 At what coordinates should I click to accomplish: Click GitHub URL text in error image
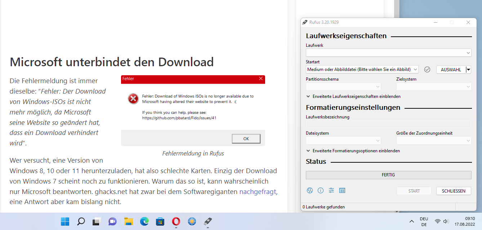pos(179,118)
